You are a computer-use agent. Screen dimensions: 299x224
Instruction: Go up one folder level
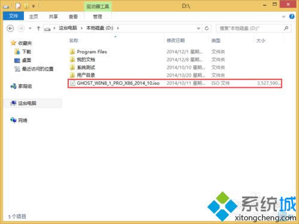(x=38, y=28)
